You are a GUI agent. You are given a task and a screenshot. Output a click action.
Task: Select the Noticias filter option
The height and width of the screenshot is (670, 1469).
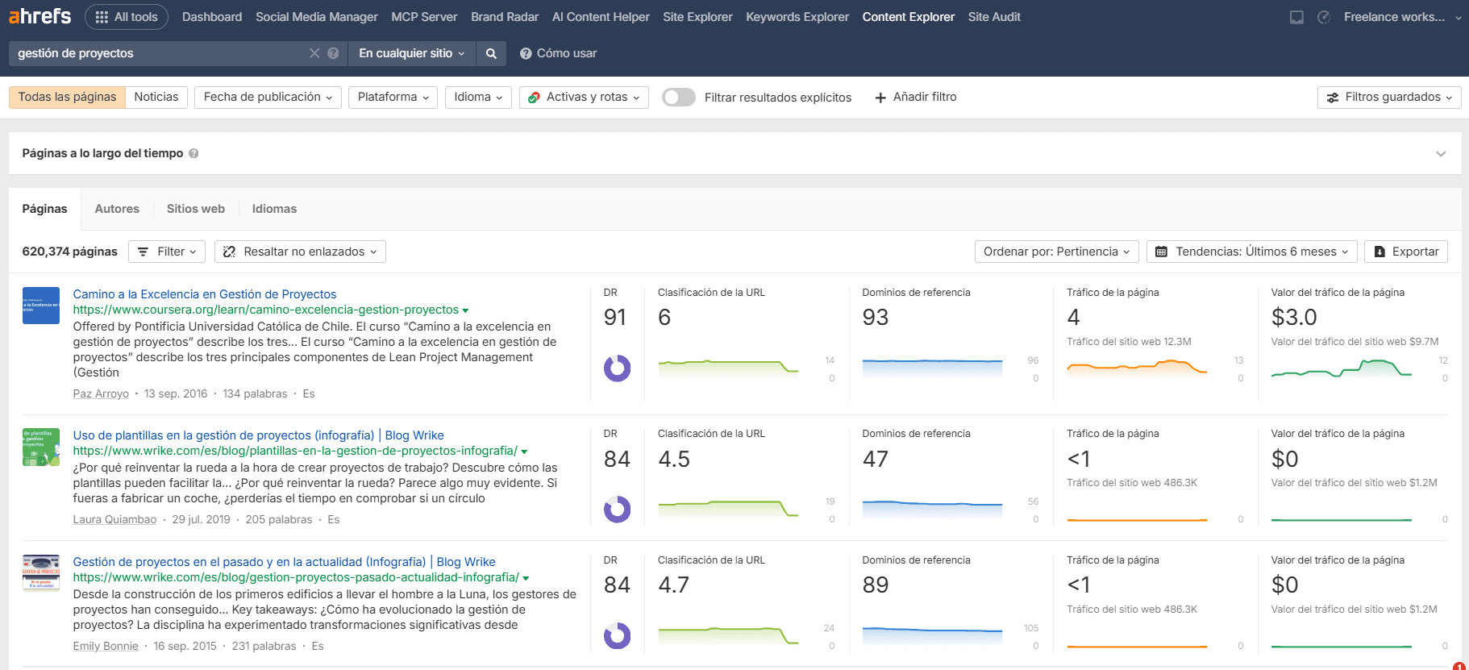[x=156, y=97]
